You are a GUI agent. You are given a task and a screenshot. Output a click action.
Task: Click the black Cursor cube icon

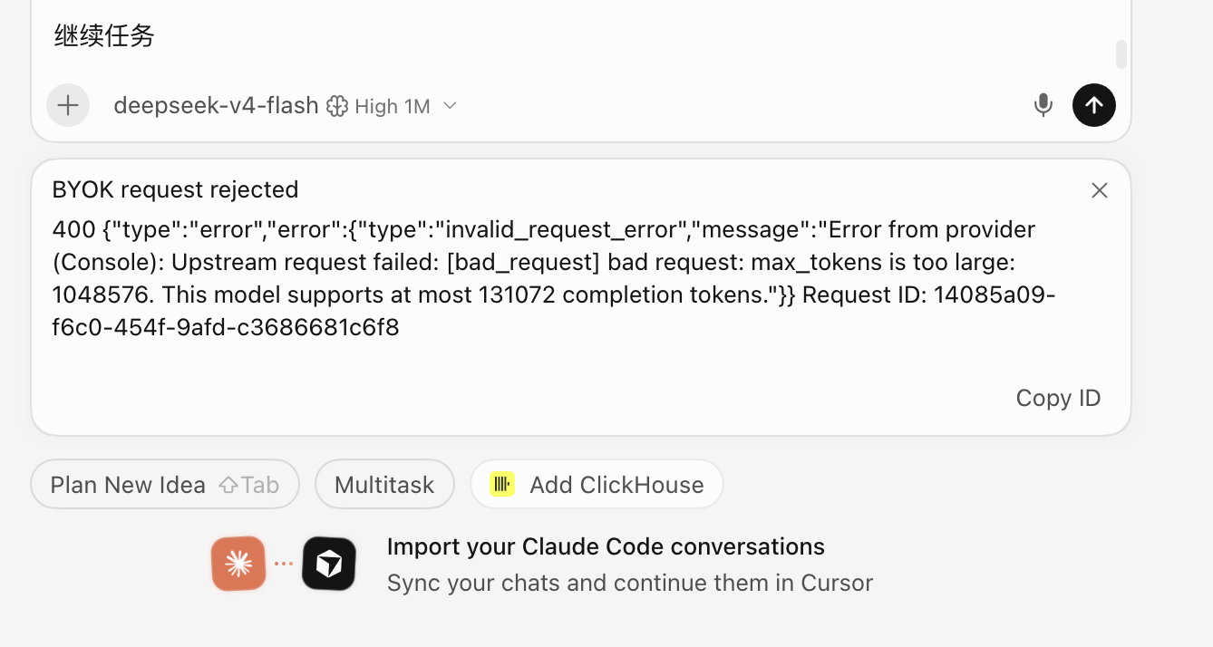click(329, 564)
